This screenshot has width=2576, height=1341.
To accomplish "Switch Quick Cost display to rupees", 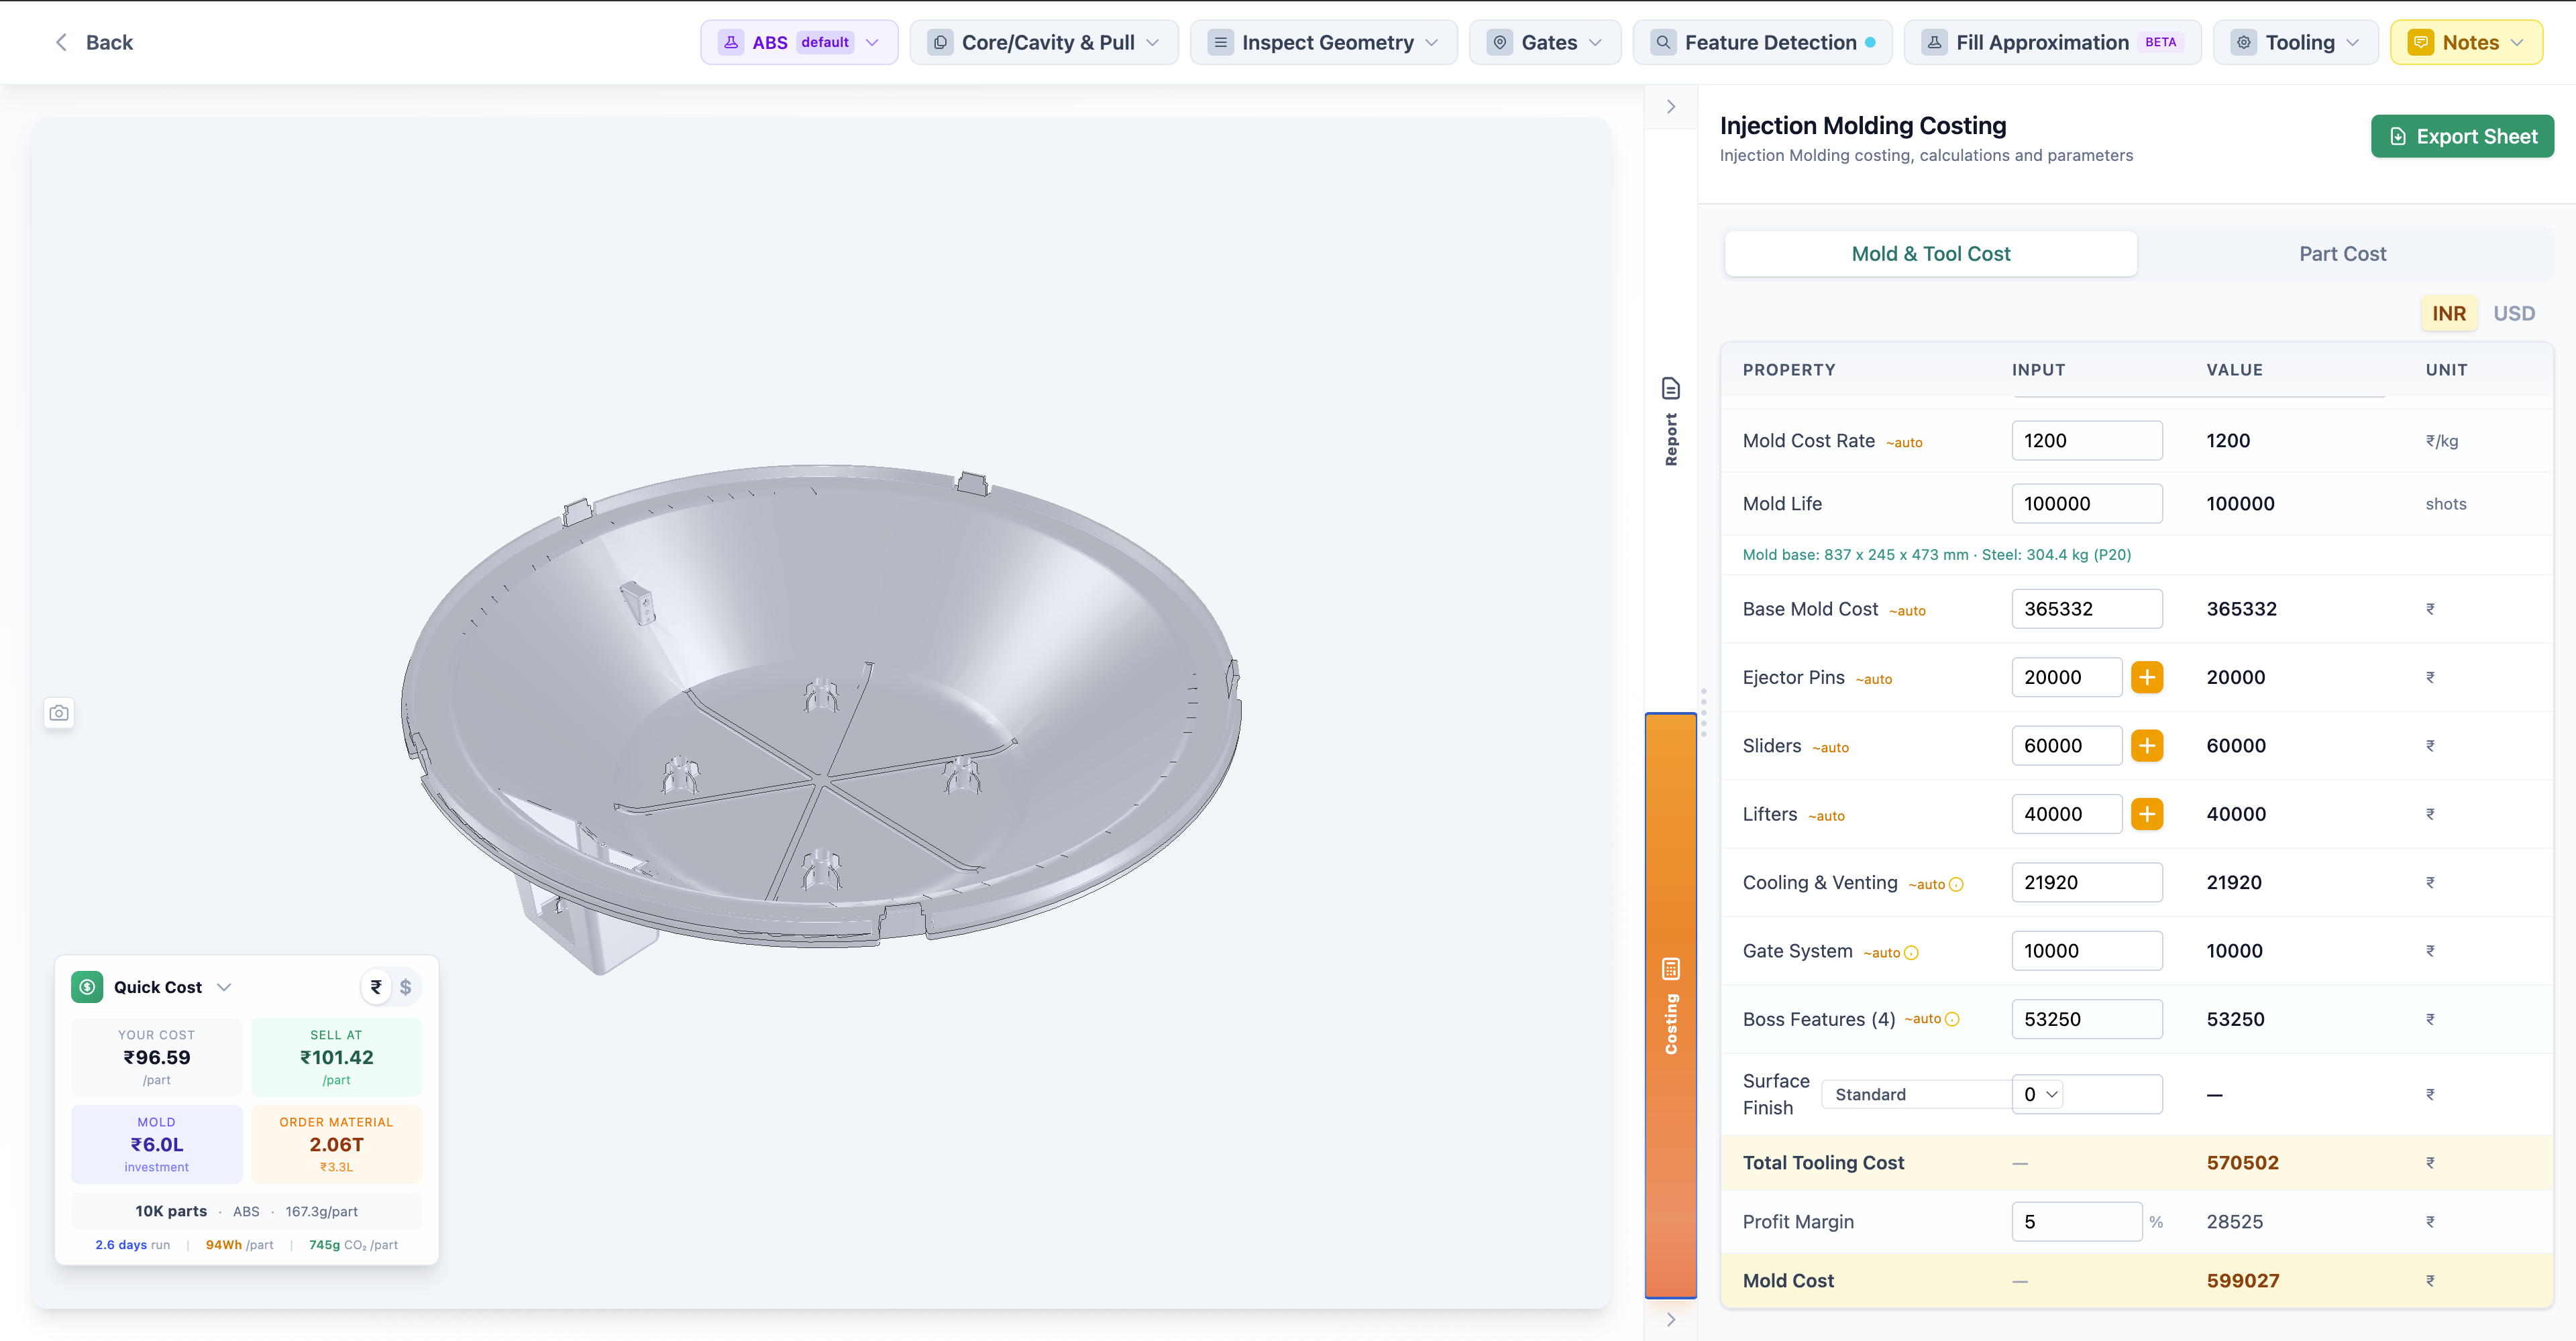I will pyautogui.click(x=376, y=986).
